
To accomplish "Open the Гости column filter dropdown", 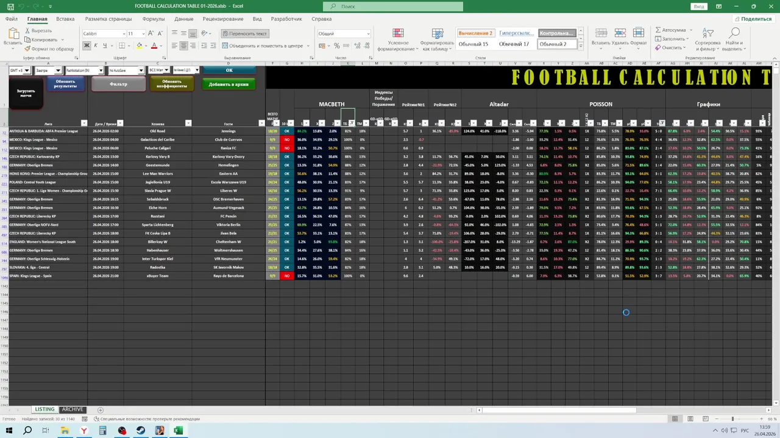I will pos(261,123).
